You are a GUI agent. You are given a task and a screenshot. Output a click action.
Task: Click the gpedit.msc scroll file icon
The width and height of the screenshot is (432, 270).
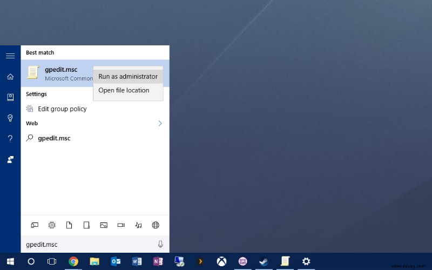coord(33,72)
